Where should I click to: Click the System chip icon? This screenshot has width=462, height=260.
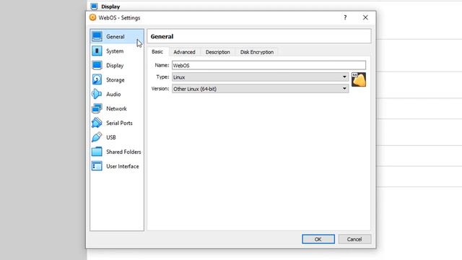97,51
